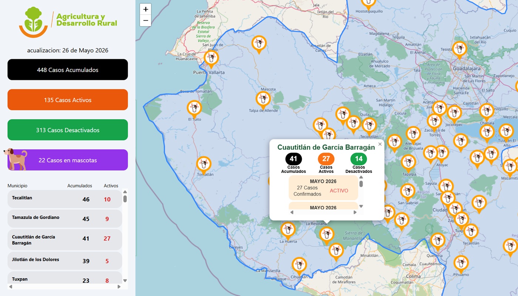Click the dog icon beside Casos en mascotas
Screen dimensions: 518x296
pos(16,159)
